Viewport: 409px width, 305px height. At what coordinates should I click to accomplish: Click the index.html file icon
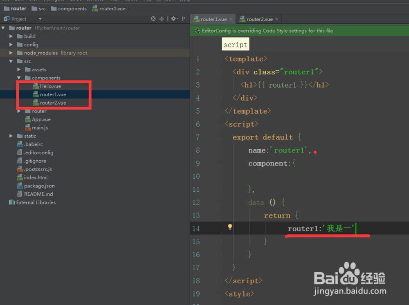pyautogui.click(x=20, y=177)
